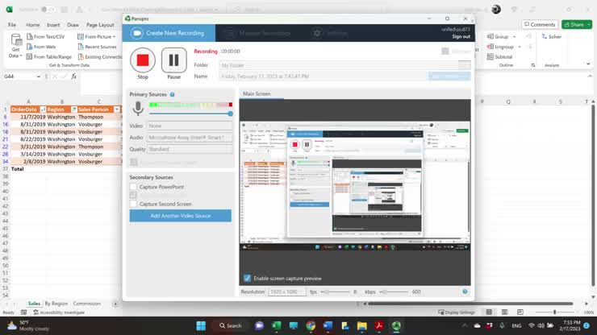597x335 pixels.
Task: Open the OrderDate column filter dropdown
Action: [42, 110]
